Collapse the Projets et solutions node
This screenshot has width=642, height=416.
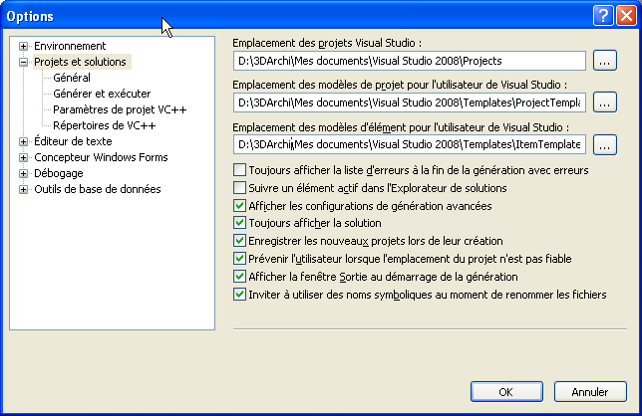[x=24, y=62]
